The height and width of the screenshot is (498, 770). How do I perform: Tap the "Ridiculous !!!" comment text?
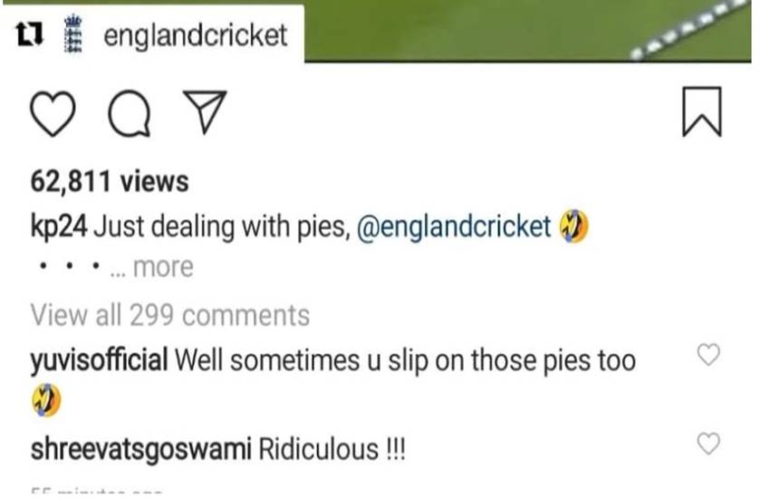[x=332, y=449]
